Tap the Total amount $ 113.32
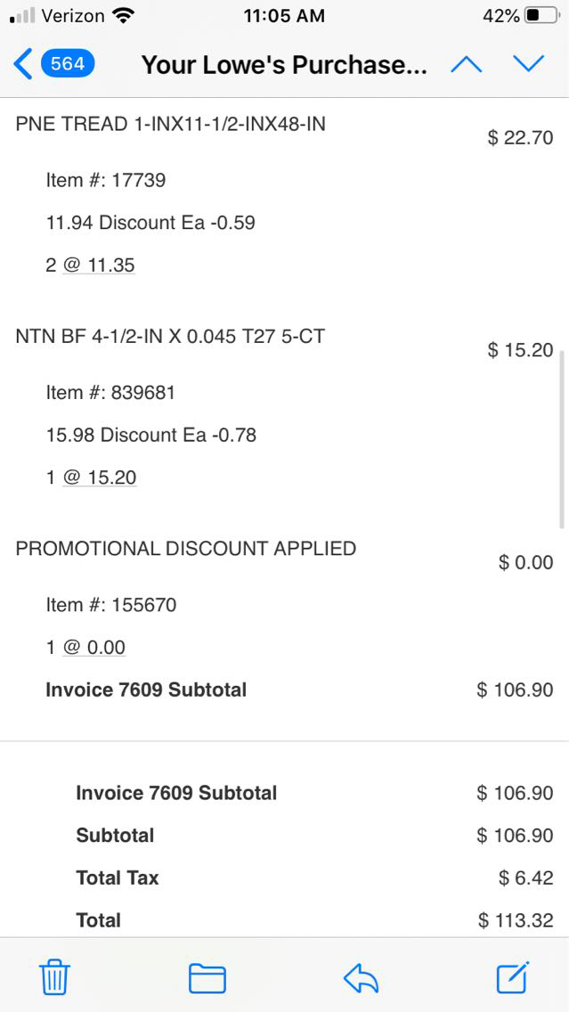 coord(515,920)
